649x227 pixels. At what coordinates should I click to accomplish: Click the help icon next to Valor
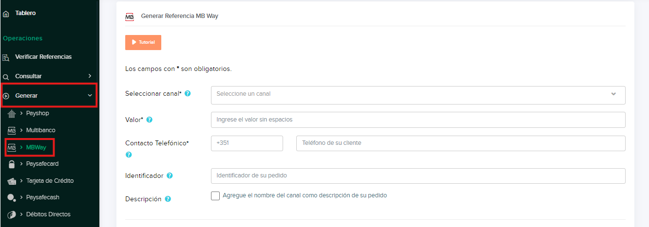150,120
